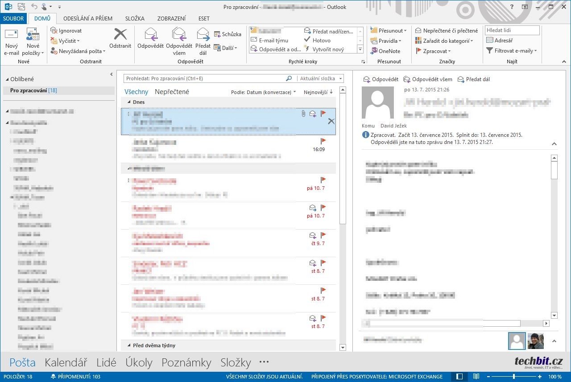The image size is (571, 382).
Task: Delete selected message with X icon
Action: click(331, 121)
